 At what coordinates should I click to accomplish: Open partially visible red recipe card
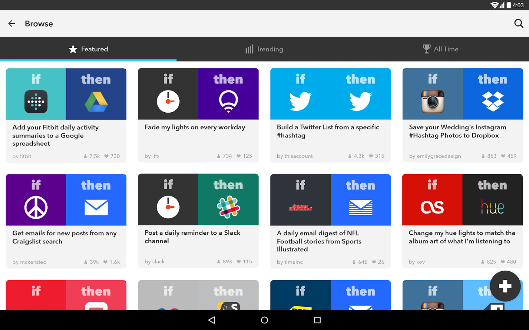[x=66, y=295]
